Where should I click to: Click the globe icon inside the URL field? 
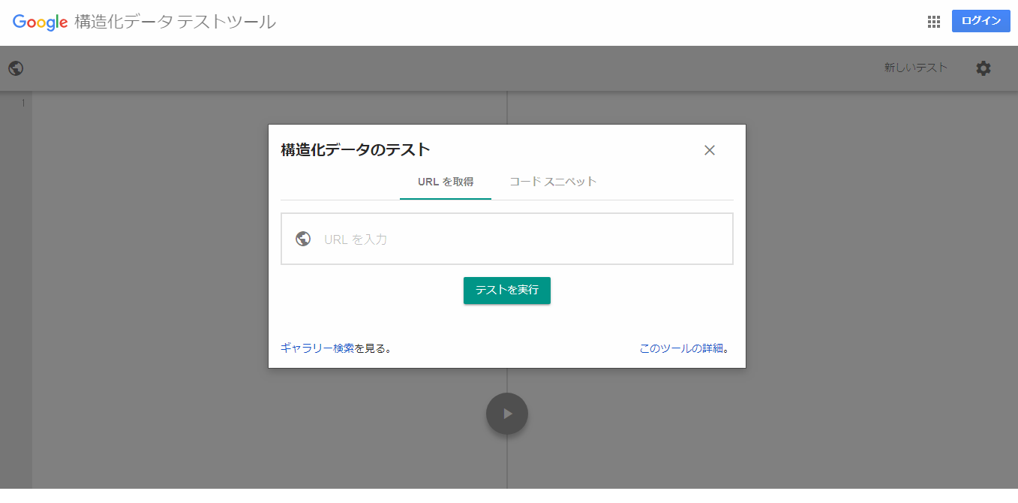click(x=303, y=239)
